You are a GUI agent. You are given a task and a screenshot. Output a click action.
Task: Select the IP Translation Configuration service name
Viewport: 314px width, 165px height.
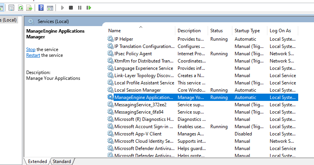click(x=144, y=46)
